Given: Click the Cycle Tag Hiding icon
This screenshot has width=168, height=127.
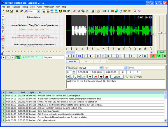Looking at the screenshot, I should coord(139,11).
